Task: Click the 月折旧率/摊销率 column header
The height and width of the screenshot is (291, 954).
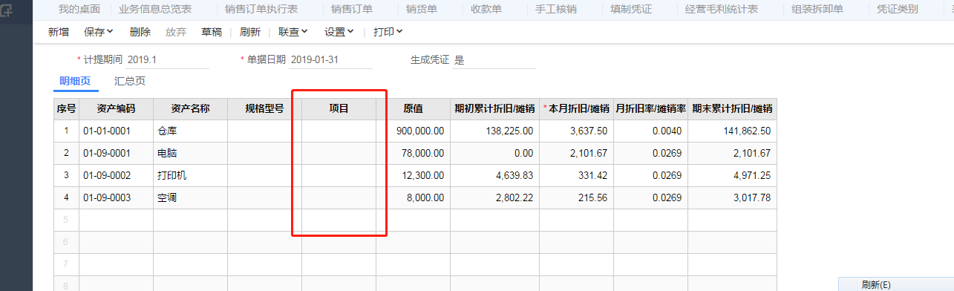Action: pos(651,108)
